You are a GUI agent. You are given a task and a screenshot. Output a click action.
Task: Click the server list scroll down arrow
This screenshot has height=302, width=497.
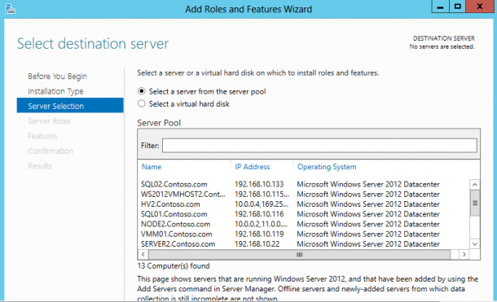coord(475,244)
